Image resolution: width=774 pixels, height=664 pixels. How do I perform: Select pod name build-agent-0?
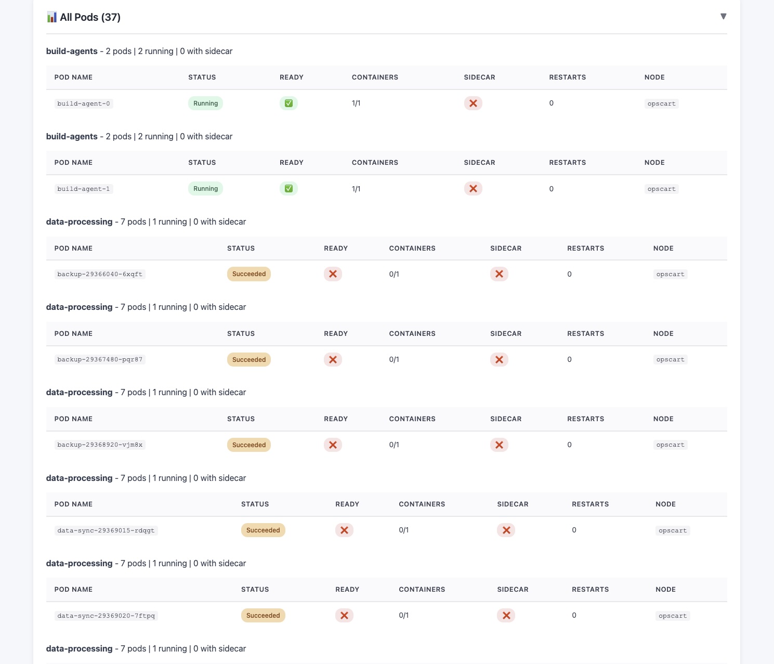[x=84, y=103]
